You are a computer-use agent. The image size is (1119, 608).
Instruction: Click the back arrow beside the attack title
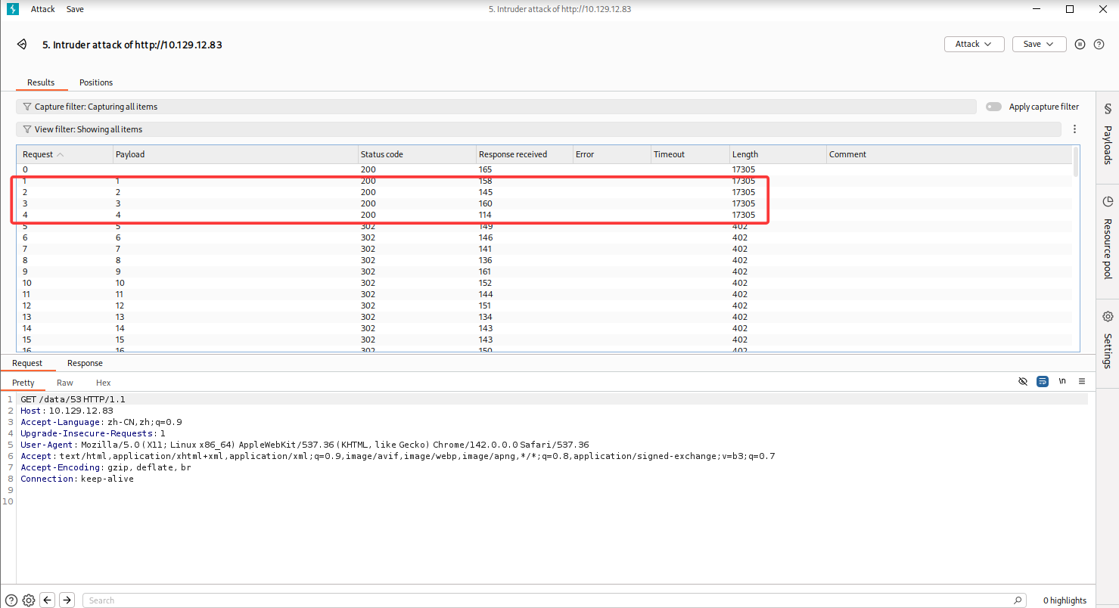[x=22, y=45]
